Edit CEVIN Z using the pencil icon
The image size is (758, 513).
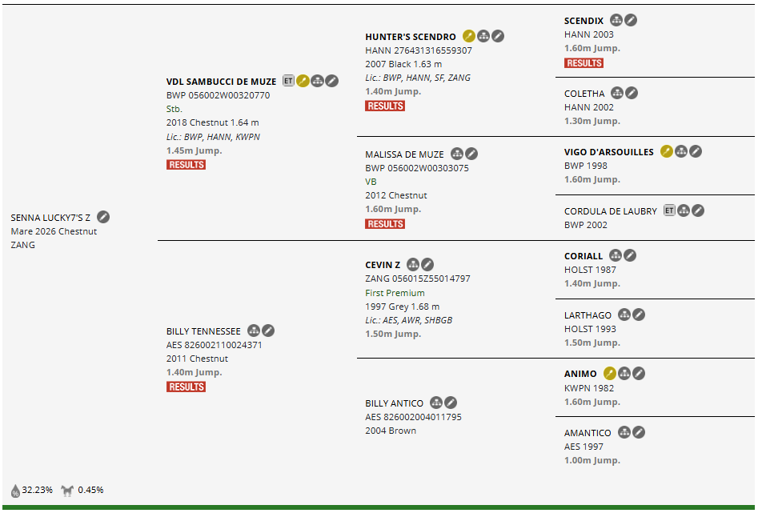point(428,264)
